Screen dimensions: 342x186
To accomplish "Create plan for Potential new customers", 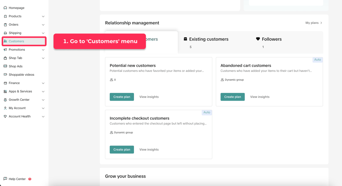I will pos(122,97).
